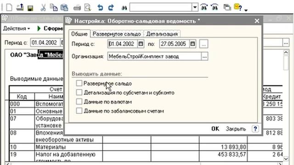Check Детализация по субсчетам и субконто
294x165 pixels.
[79, 92]
